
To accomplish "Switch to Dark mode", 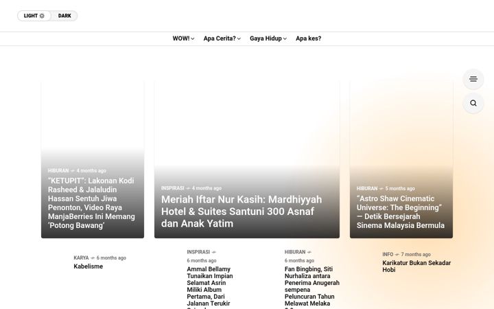I will (x=64, y=16).
